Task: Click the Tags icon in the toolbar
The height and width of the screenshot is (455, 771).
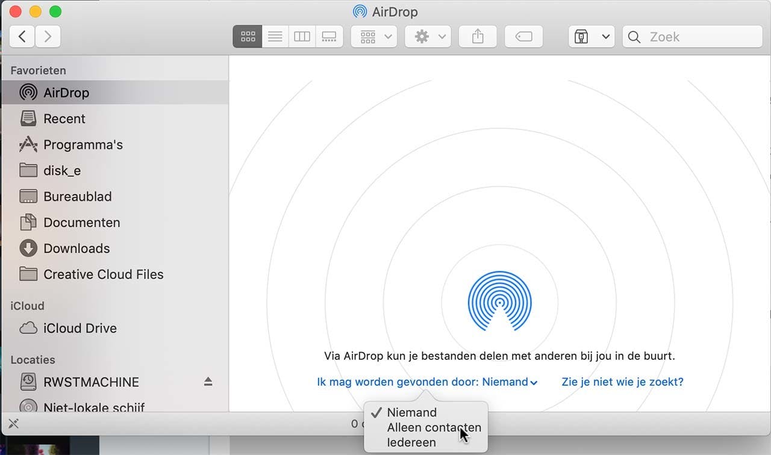Action: point(523,36)
